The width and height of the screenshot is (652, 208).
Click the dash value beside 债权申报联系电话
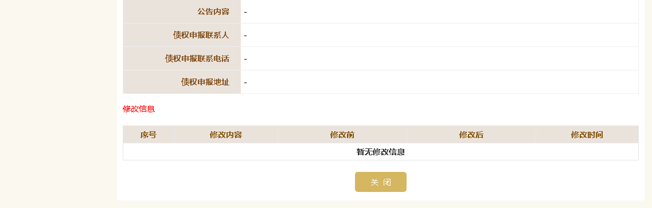pyautogui.click(x=245, y=59)
